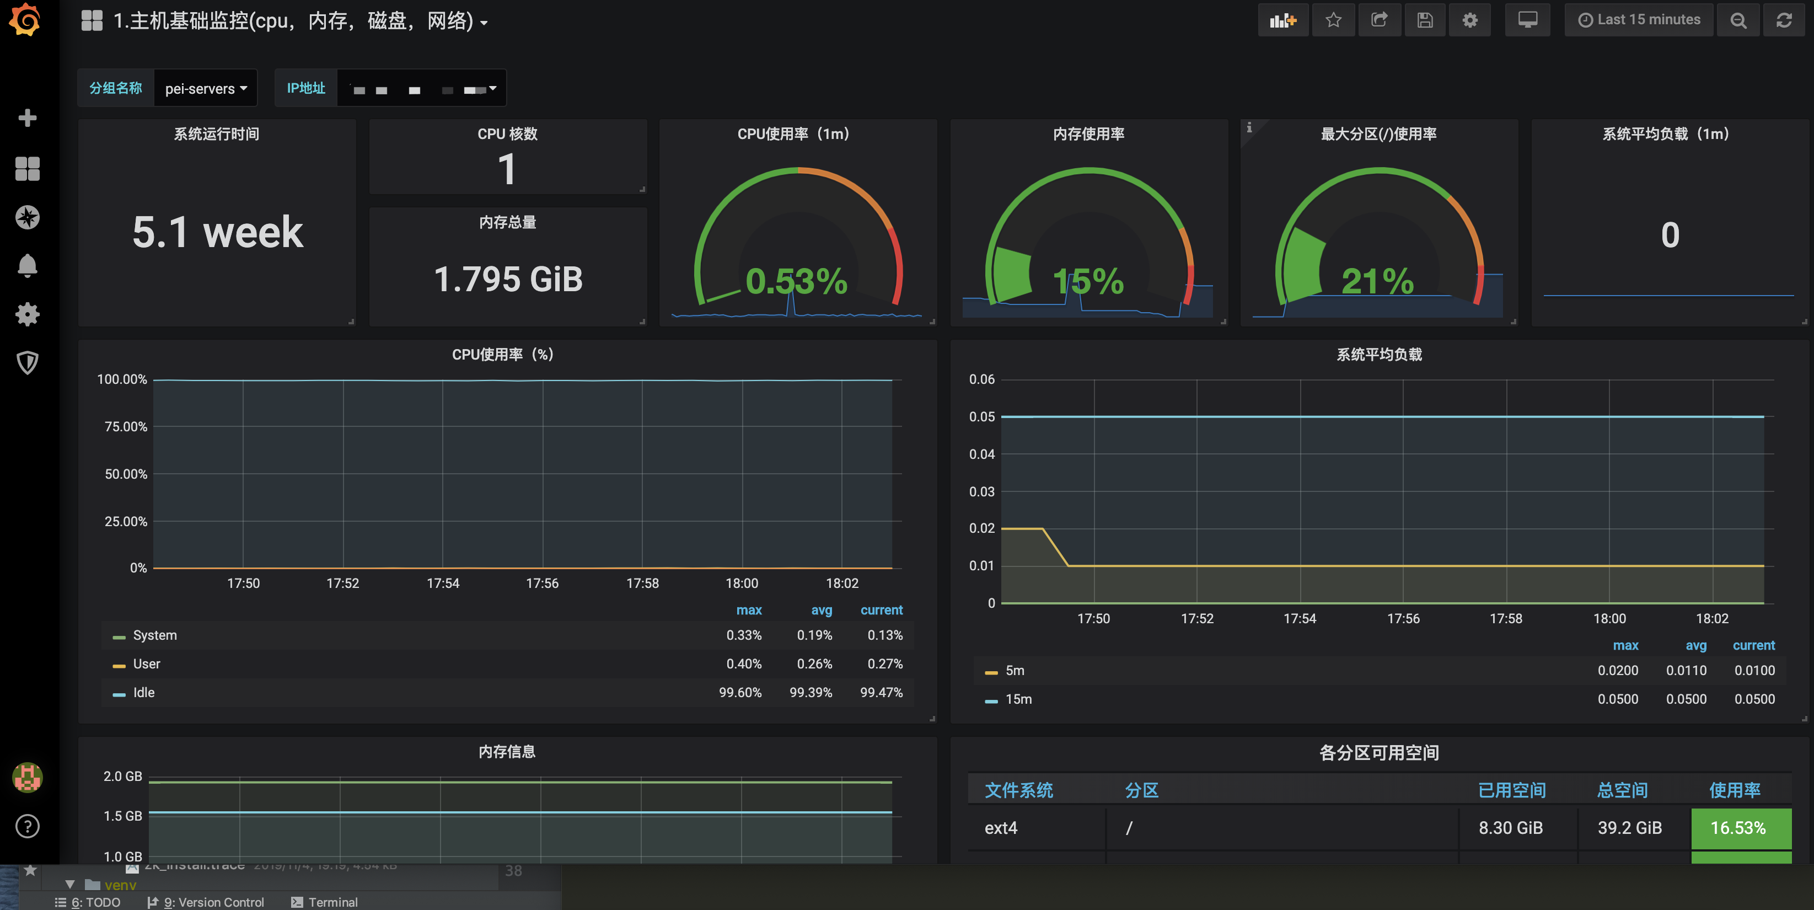Sort table by 使用率 column header

[x=1735, y=790]
